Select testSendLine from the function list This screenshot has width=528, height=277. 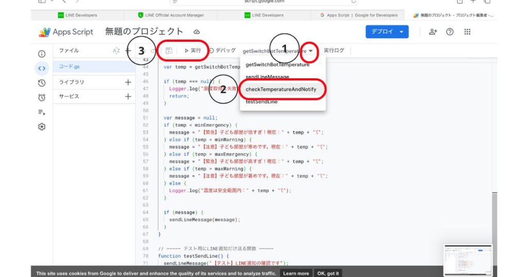tap(261, 101)
